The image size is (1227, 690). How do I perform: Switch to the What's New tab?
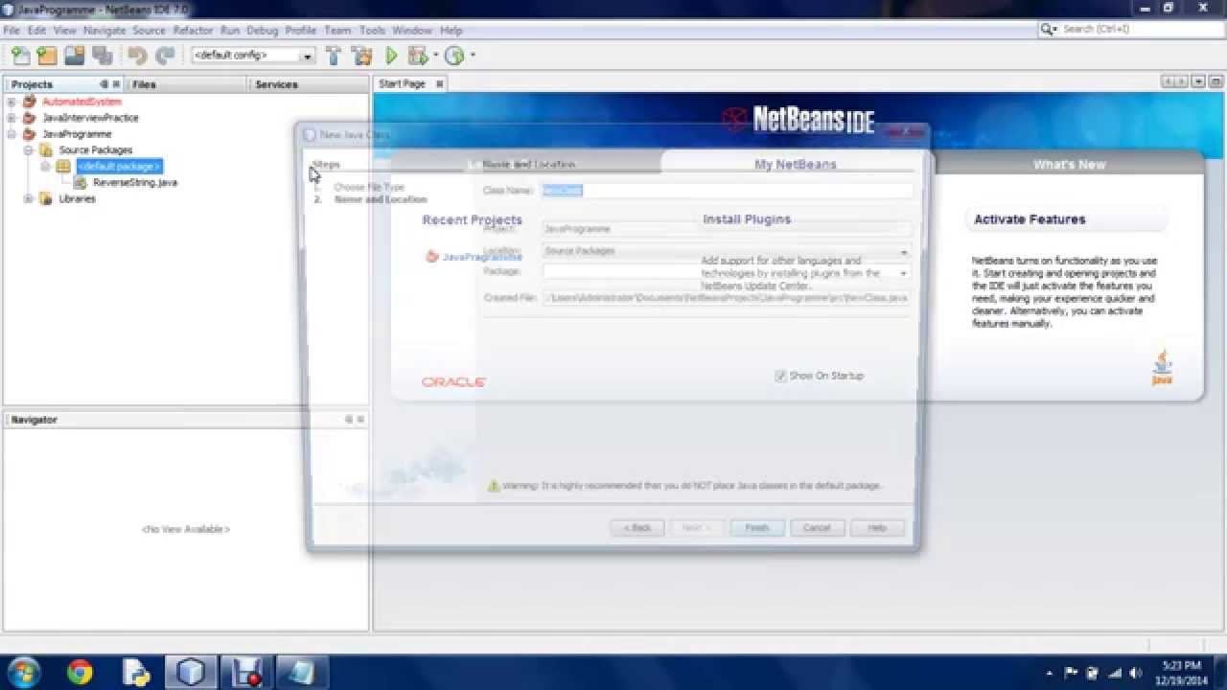click(x=1069, y=165)
